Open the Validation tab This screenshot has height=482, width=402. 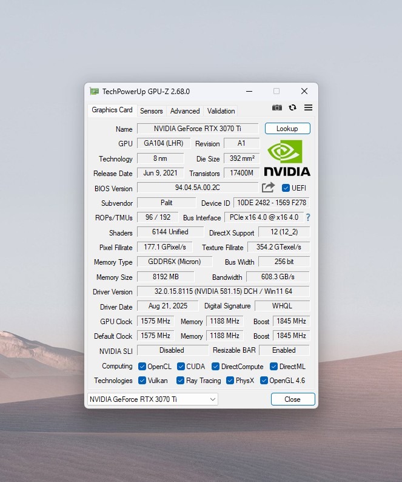[221, 111]
